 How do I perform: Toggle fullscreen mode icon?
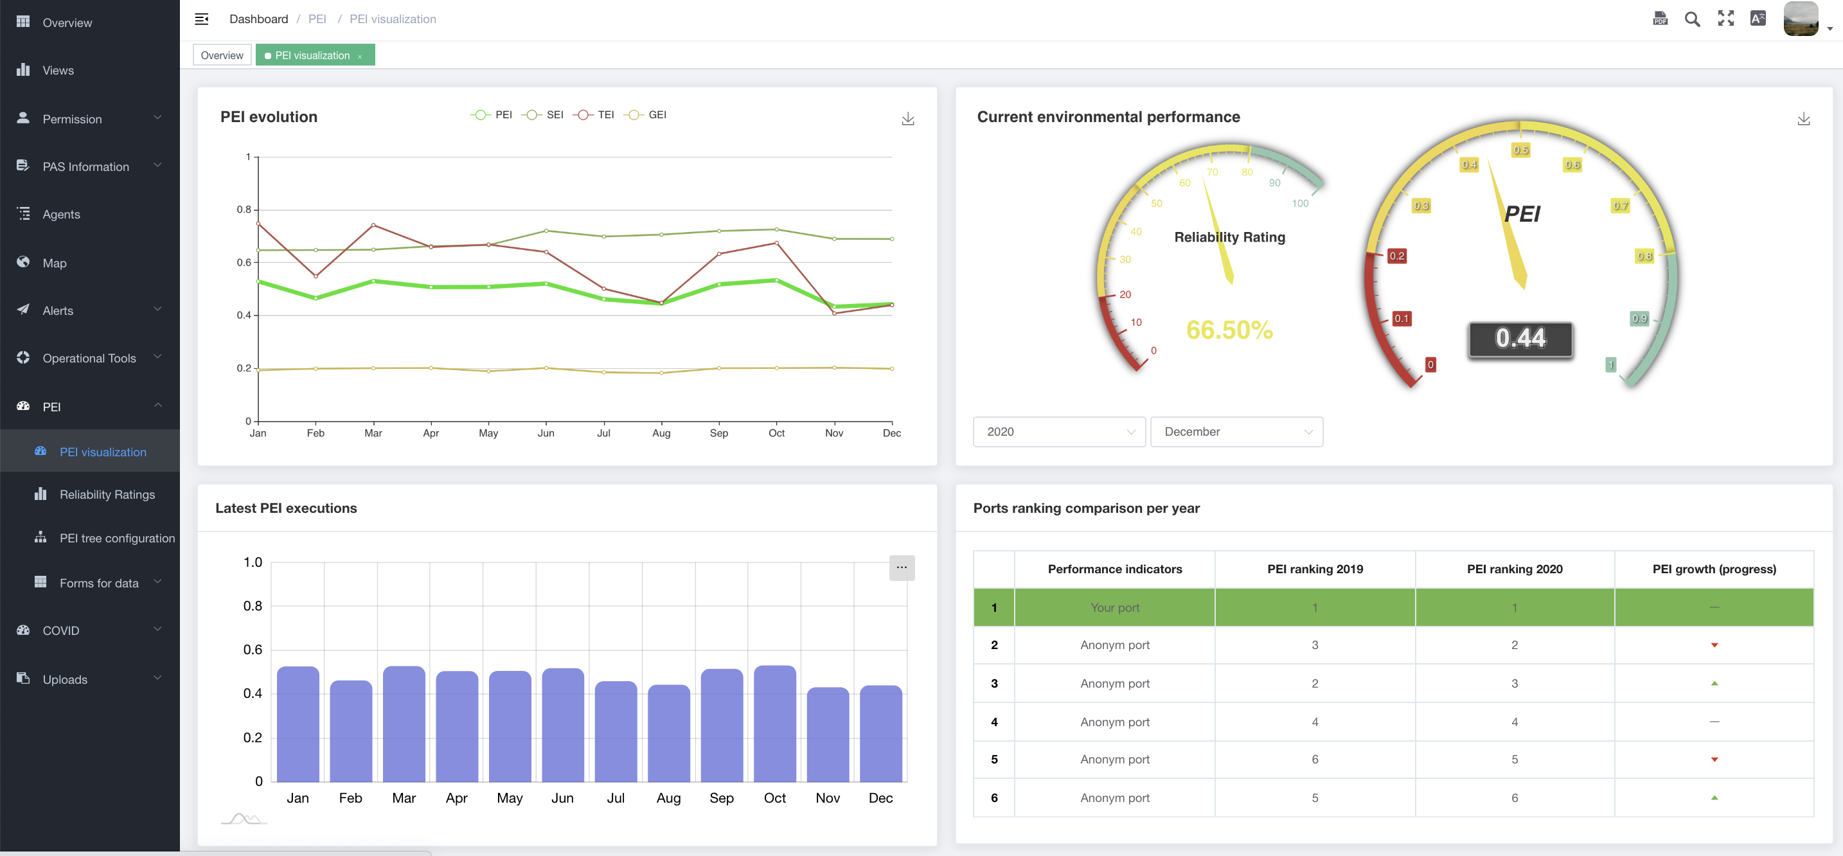click(1725, 18)
